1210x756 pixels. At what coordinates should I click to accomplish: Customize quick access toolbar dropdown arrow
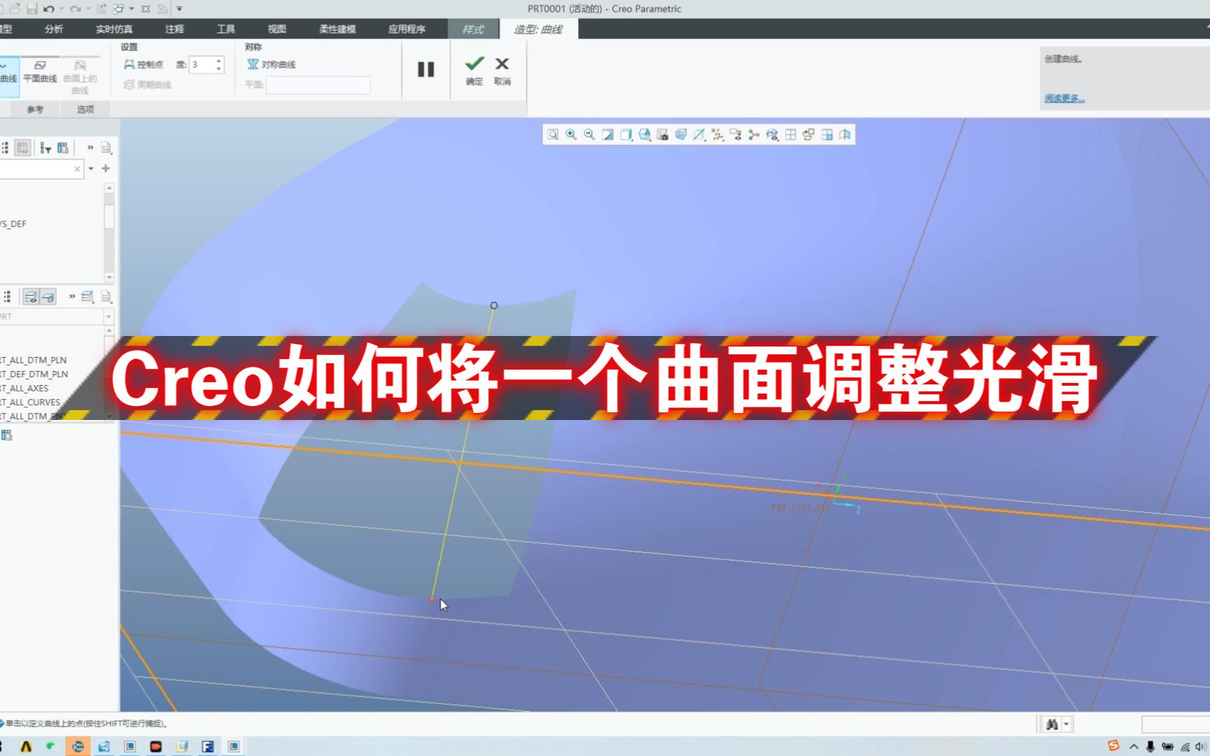179,9
